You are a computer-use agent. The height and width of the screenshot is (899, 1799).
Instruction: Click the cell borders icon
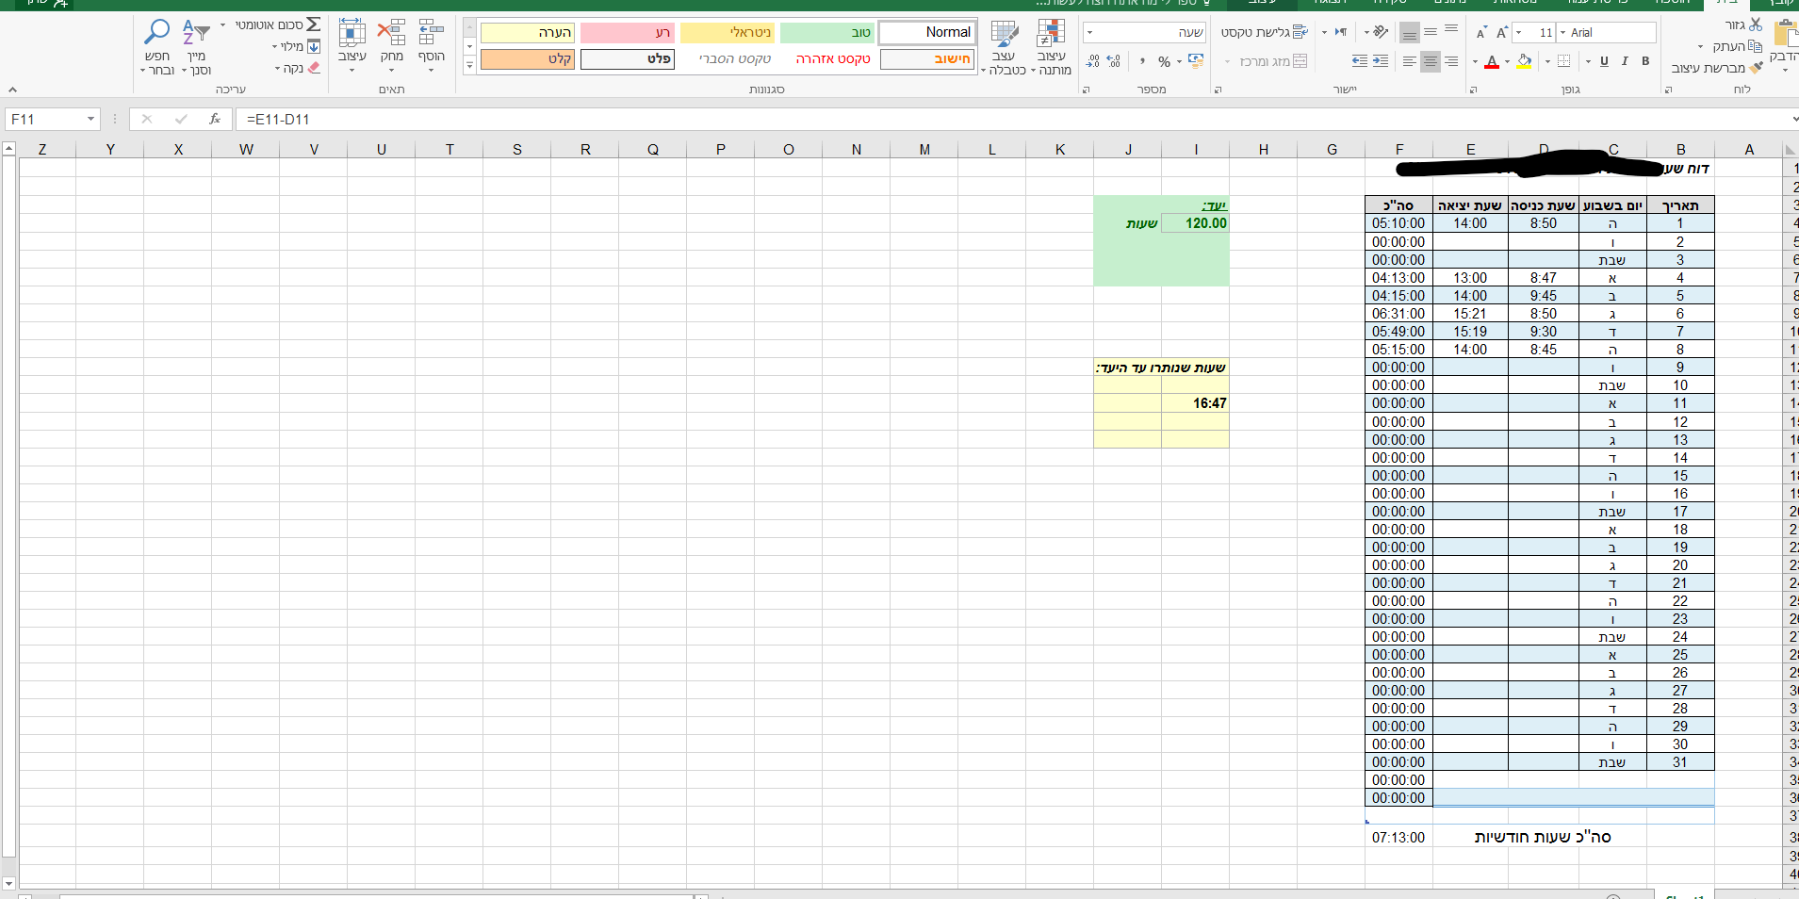[x=1563, y=61]
